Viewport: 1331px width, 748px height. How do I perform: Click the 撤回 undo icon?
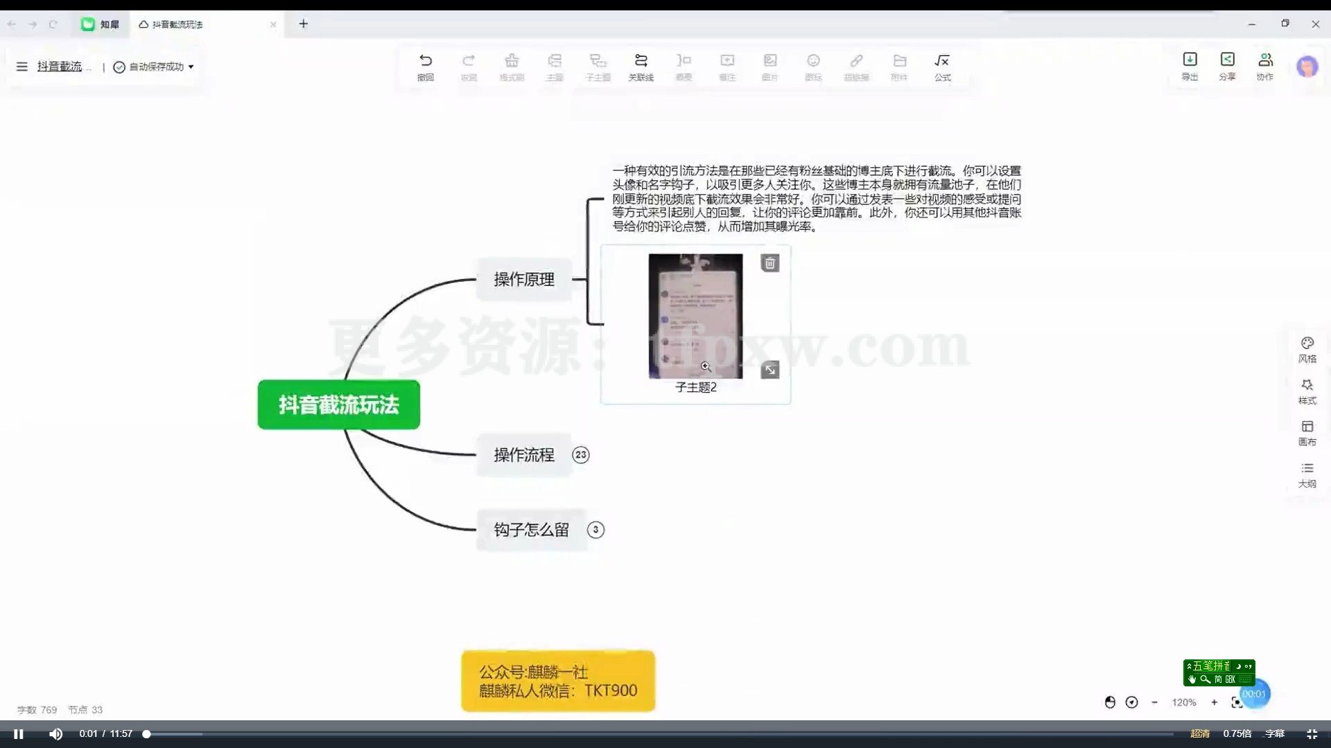click(425, 67)
